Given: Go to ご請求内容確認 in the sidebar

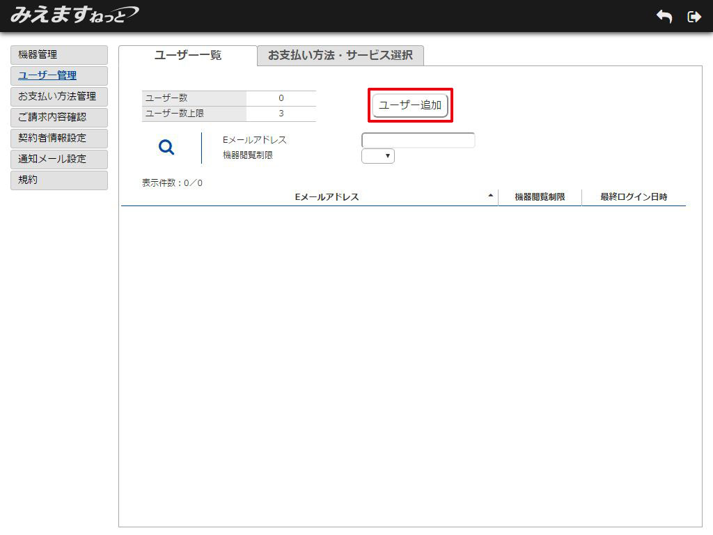Looking at the screenshot, I should [59, 118].
